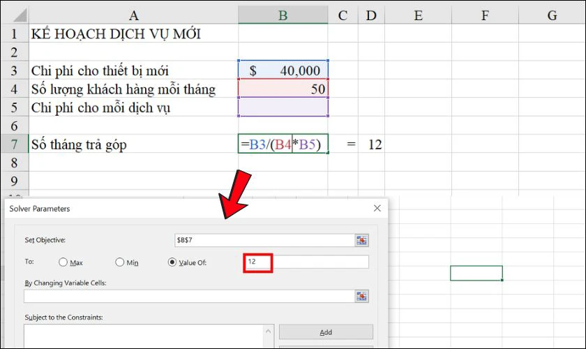Select row 8 header
Image resolution: width=586 pixels, height=349 pixels.
click(15, 163)
